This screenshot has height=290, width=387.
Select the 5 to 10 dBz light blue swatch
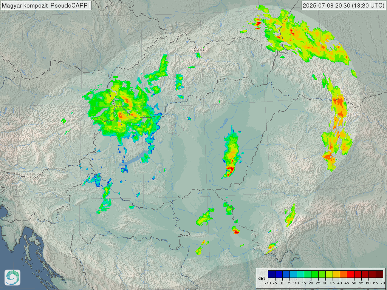pos(293,274)
